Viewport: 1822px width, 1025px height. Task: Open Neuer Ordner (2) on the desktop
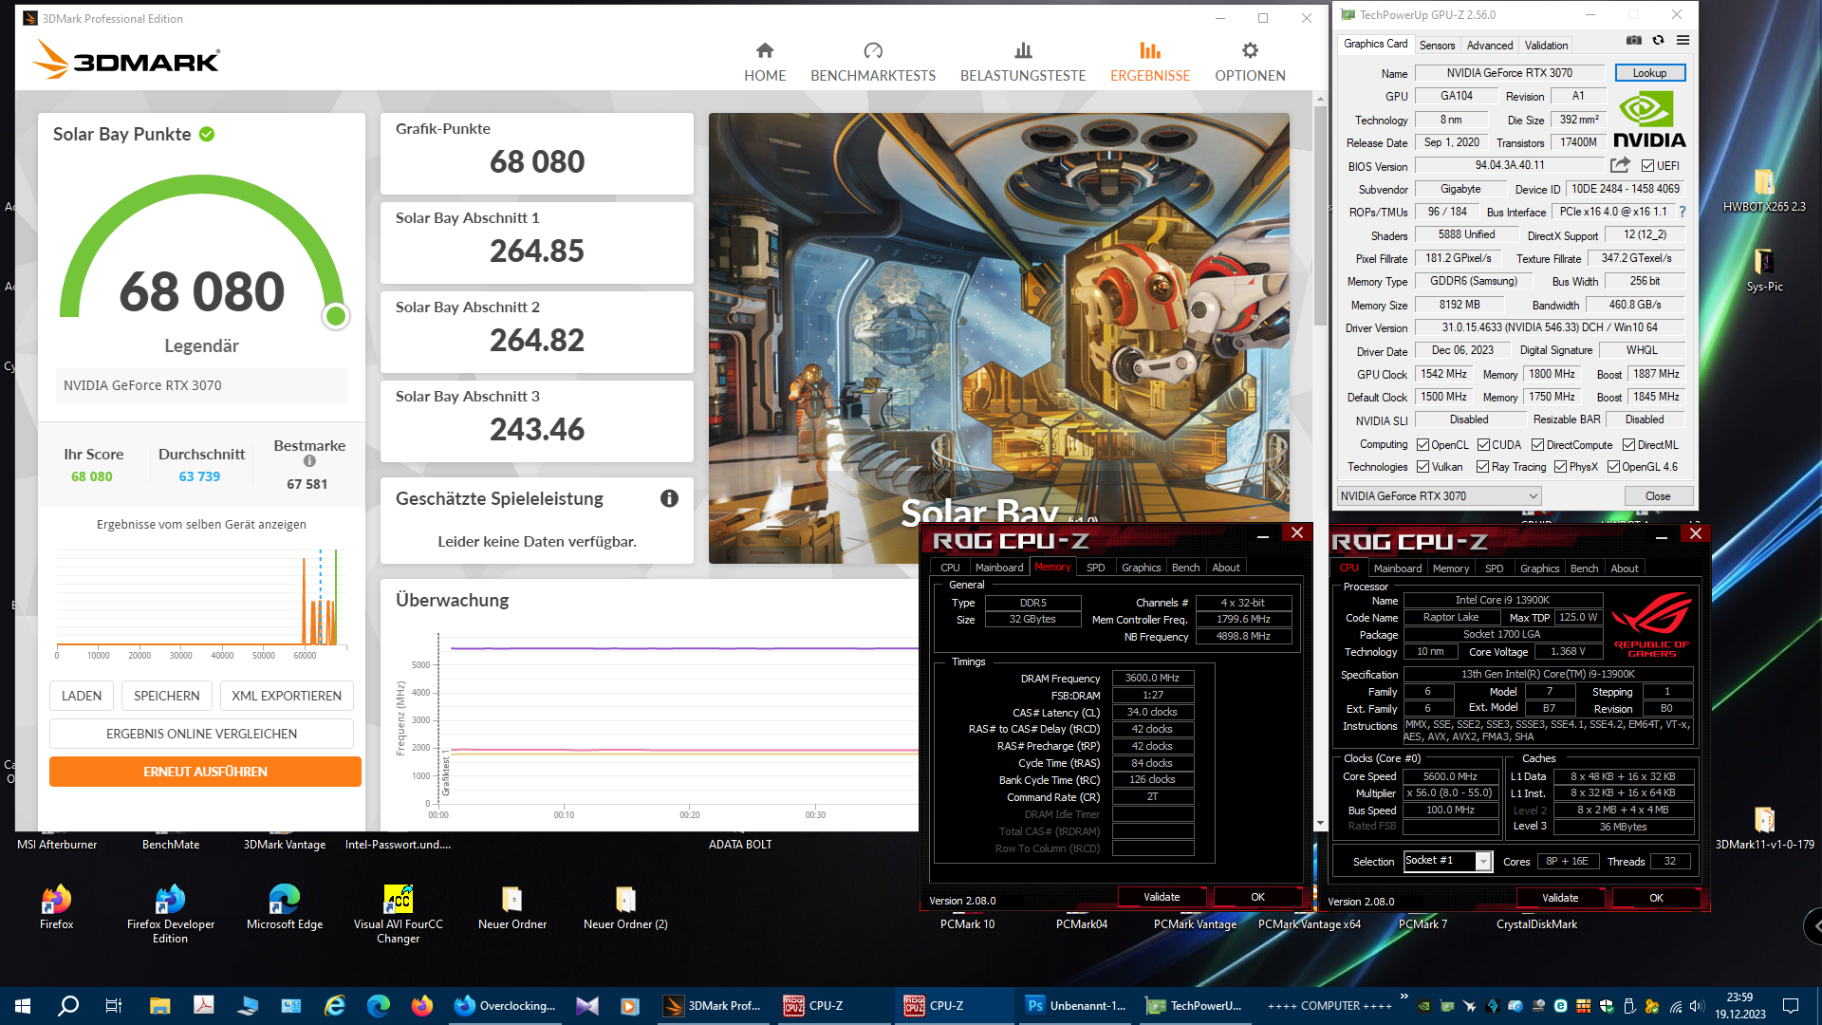[625, 907]
